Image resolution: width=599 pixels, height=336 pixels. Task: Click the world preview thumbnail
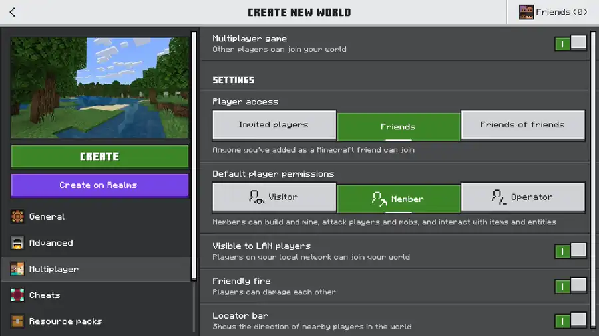point(99,88)
